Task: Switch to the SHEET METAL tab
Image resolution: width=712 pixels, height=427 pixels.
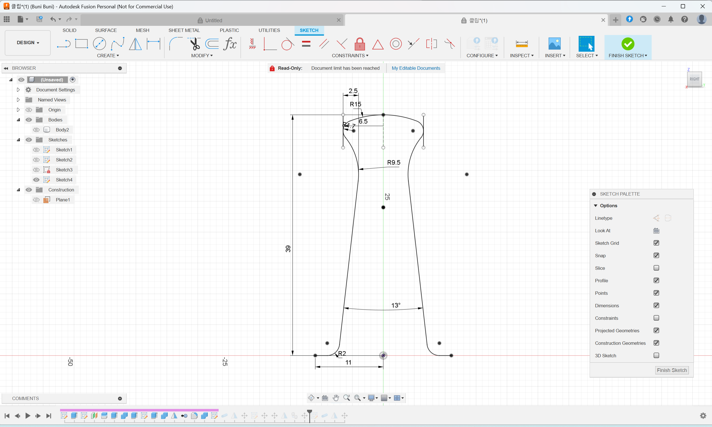Action: tap(184, 30)
